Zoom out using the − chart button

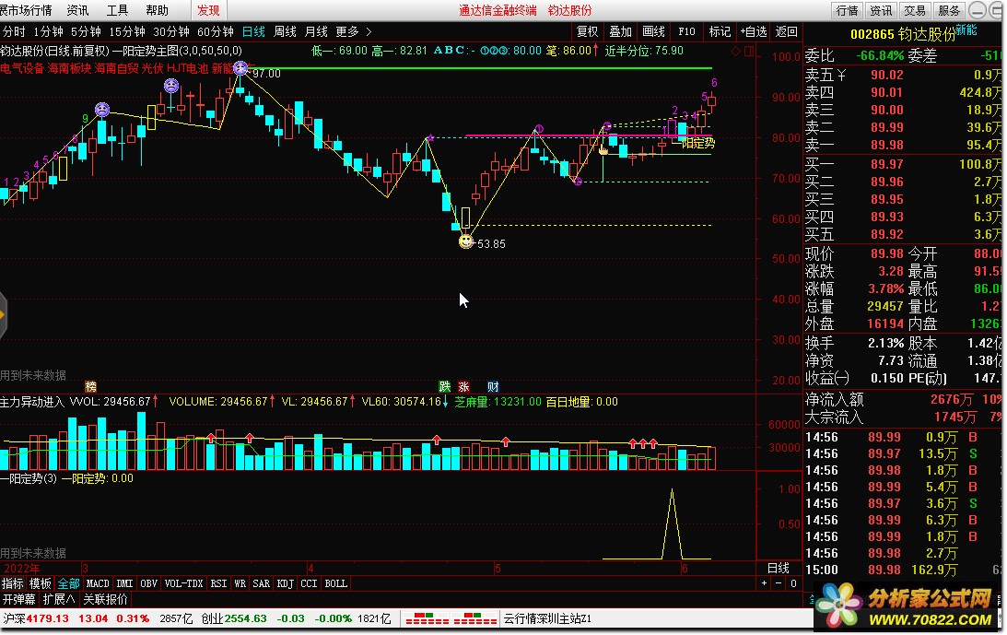pos(779,583)
